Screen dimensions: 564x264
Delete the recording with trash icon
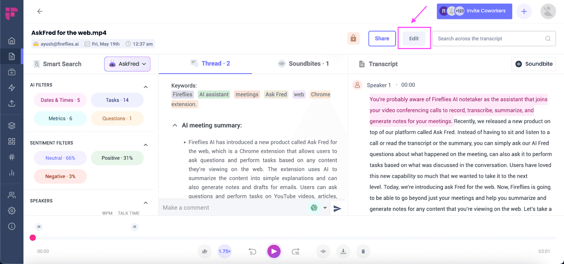tap(363, 251)
